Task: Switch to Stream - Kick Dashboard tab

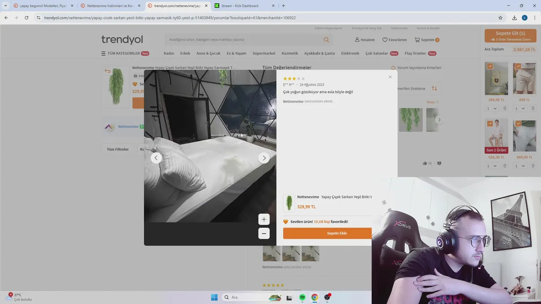Action: (239, 6)
